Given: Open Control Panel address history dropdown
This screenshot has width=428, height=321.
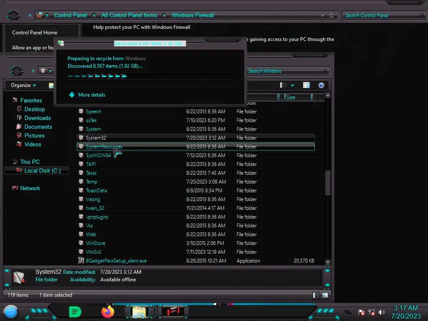Looking at the screenshot, I should tap(323, 15).
